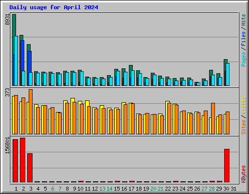
Task: Click the "Daily usage for April 2024" title
Action: tap(53, 7)
